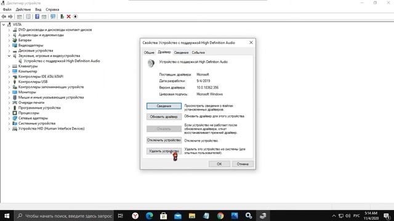Click OK in the properties dialog

[x=219, y=164]
